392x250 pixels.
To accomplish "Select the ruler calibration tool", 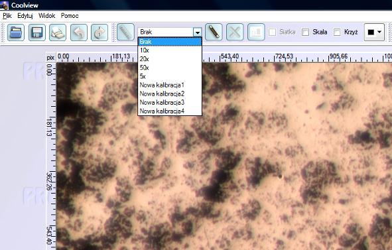I will (x=125, y=32).
